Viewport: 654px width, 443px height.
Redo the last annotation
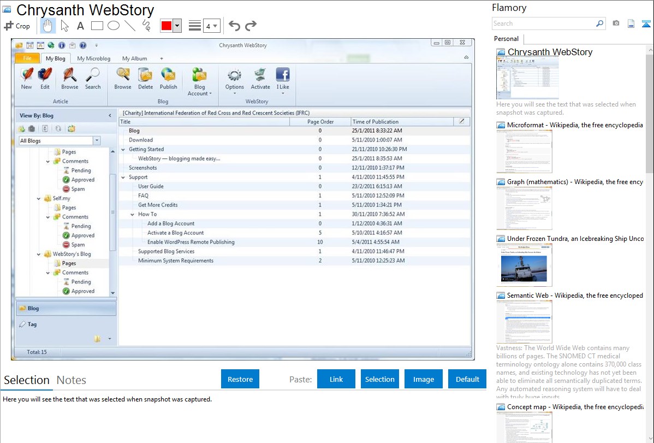coord(251,26)
